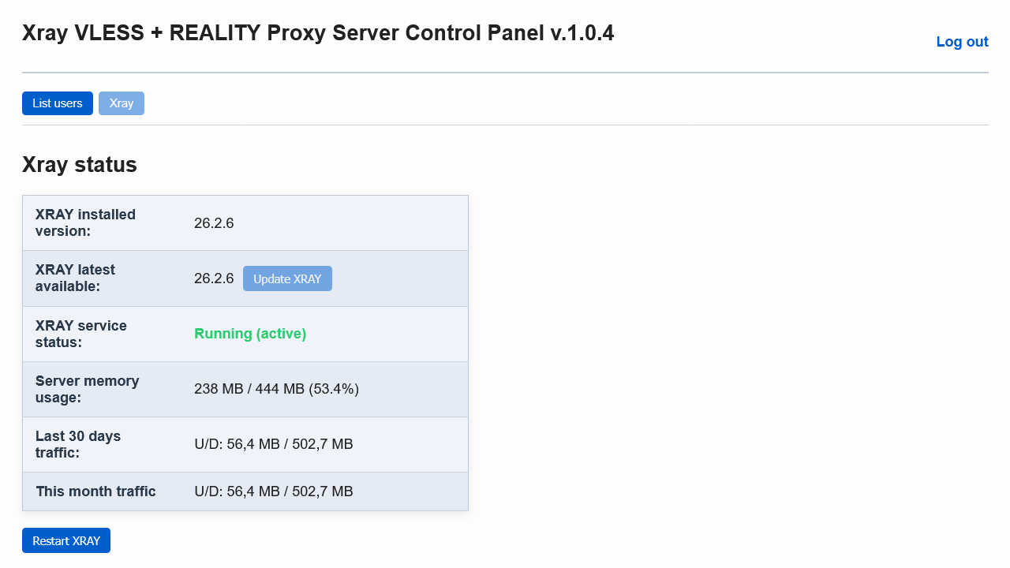Click the This month traffic value
Viewport: 1010px width, 568px height.
click(x=273, y=491)
